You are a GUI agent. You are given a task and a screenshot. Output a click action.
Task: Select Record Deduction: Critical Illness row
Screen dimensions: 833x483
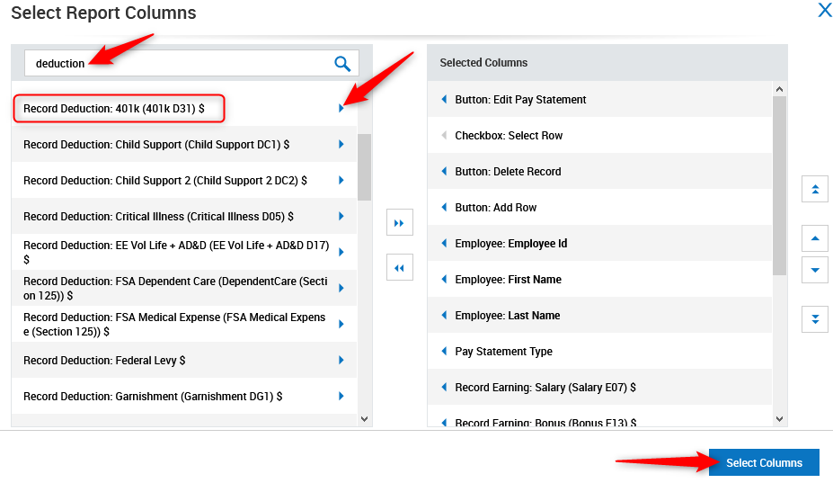184,216
